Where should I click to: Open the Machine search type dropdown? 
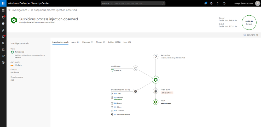click(x=107, y=3)
